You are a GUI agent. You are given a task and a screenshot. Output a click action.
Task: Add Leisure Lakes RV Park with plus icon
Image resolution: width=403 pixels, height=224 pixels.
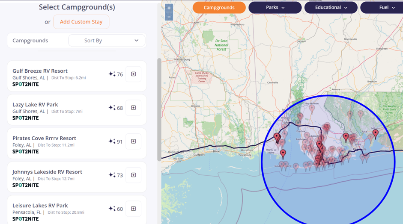pyautogui.click(x=133, y=209)
